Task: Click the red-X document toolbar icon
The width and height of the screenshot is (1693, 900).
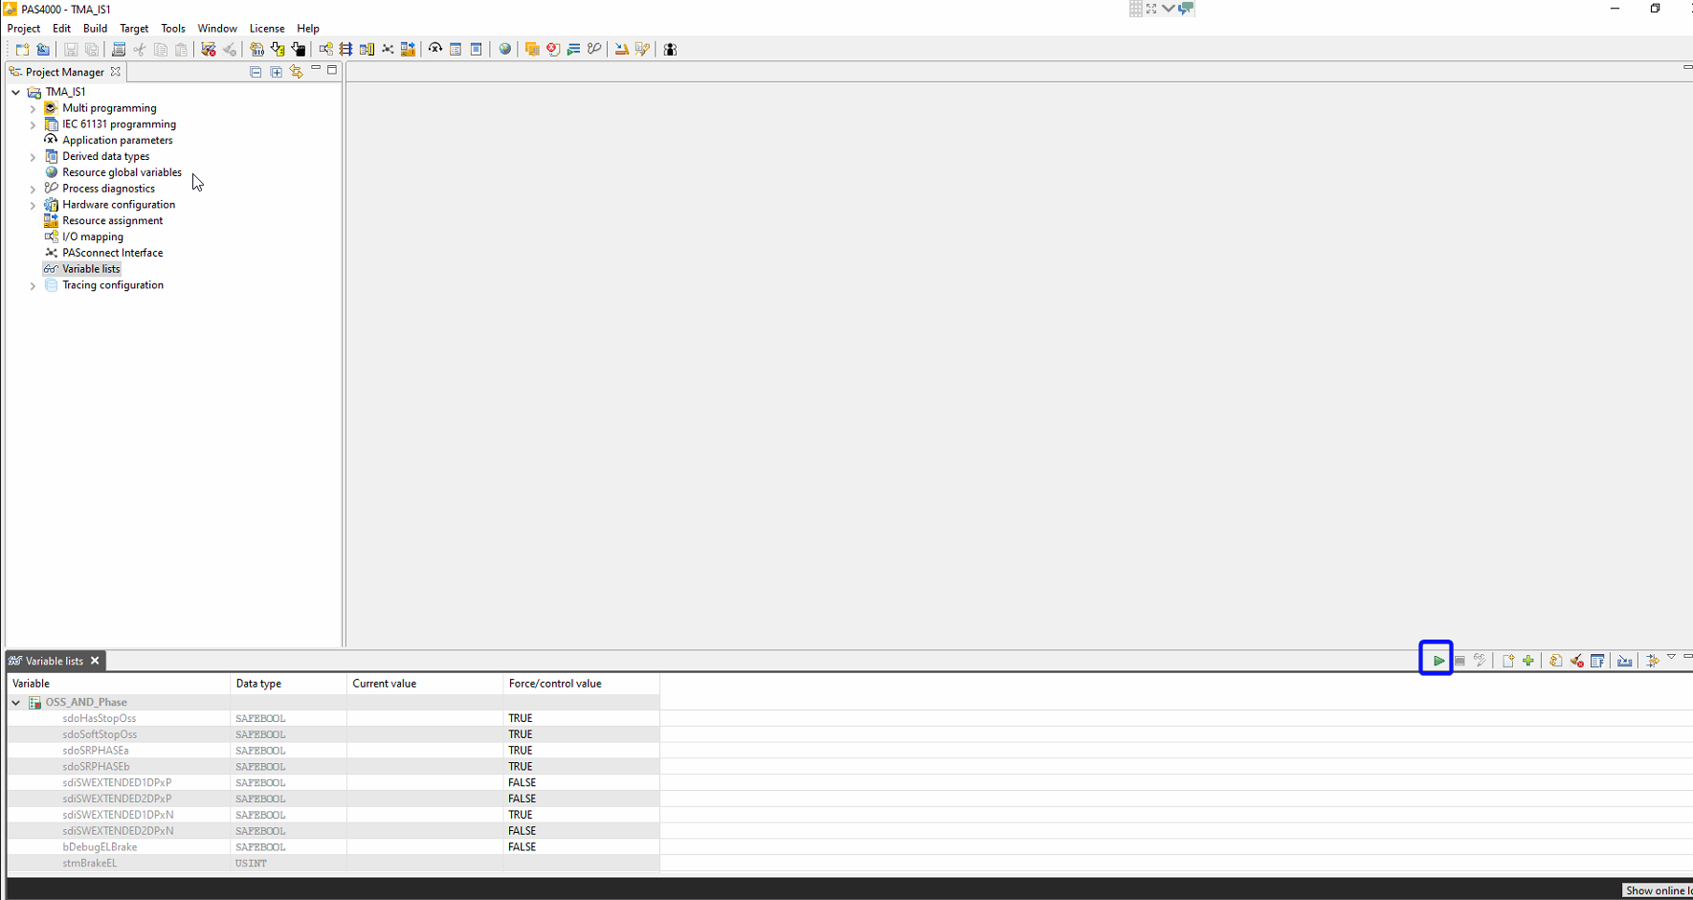Action: (x=553, y=49)
